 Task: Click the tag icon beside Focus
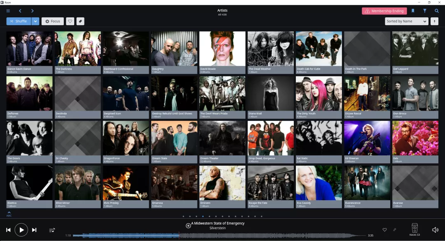[80, 21]
